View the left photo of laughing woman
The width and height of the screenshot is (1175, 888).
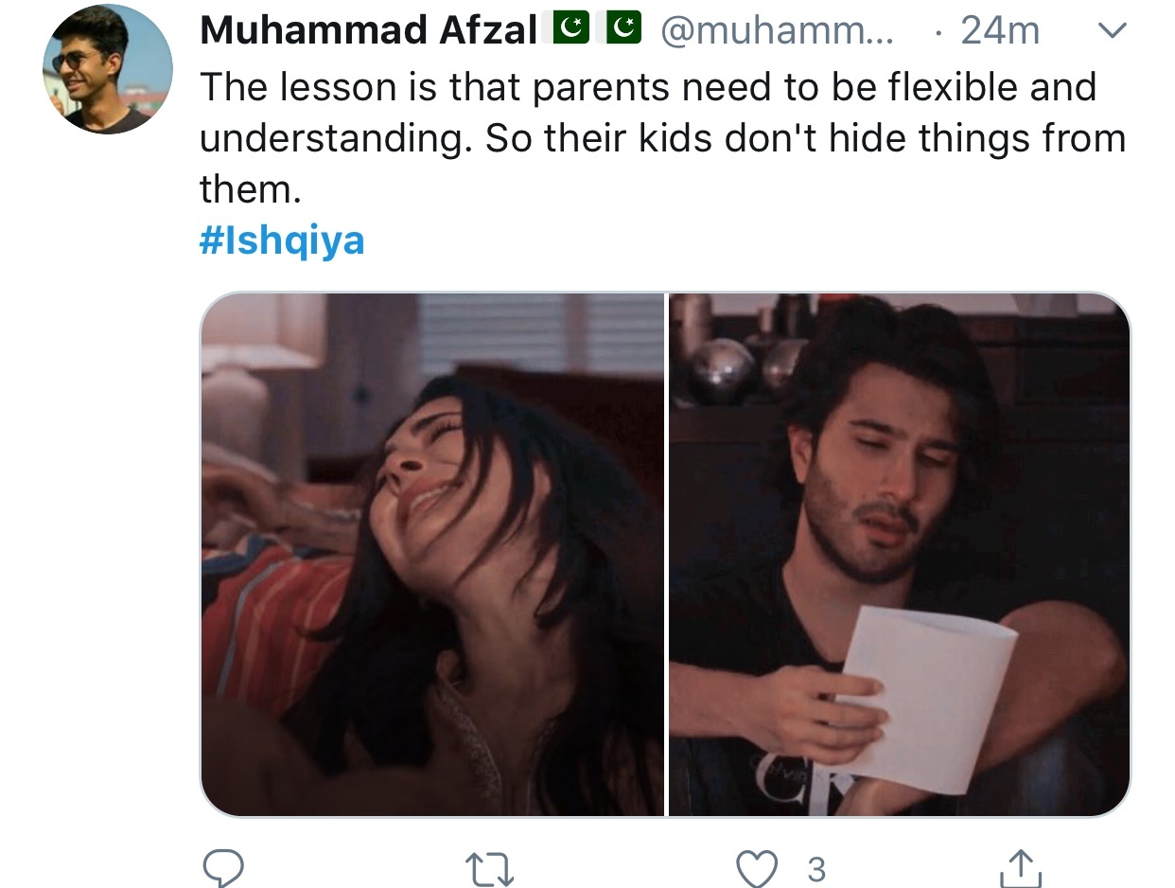pos(432,554)
